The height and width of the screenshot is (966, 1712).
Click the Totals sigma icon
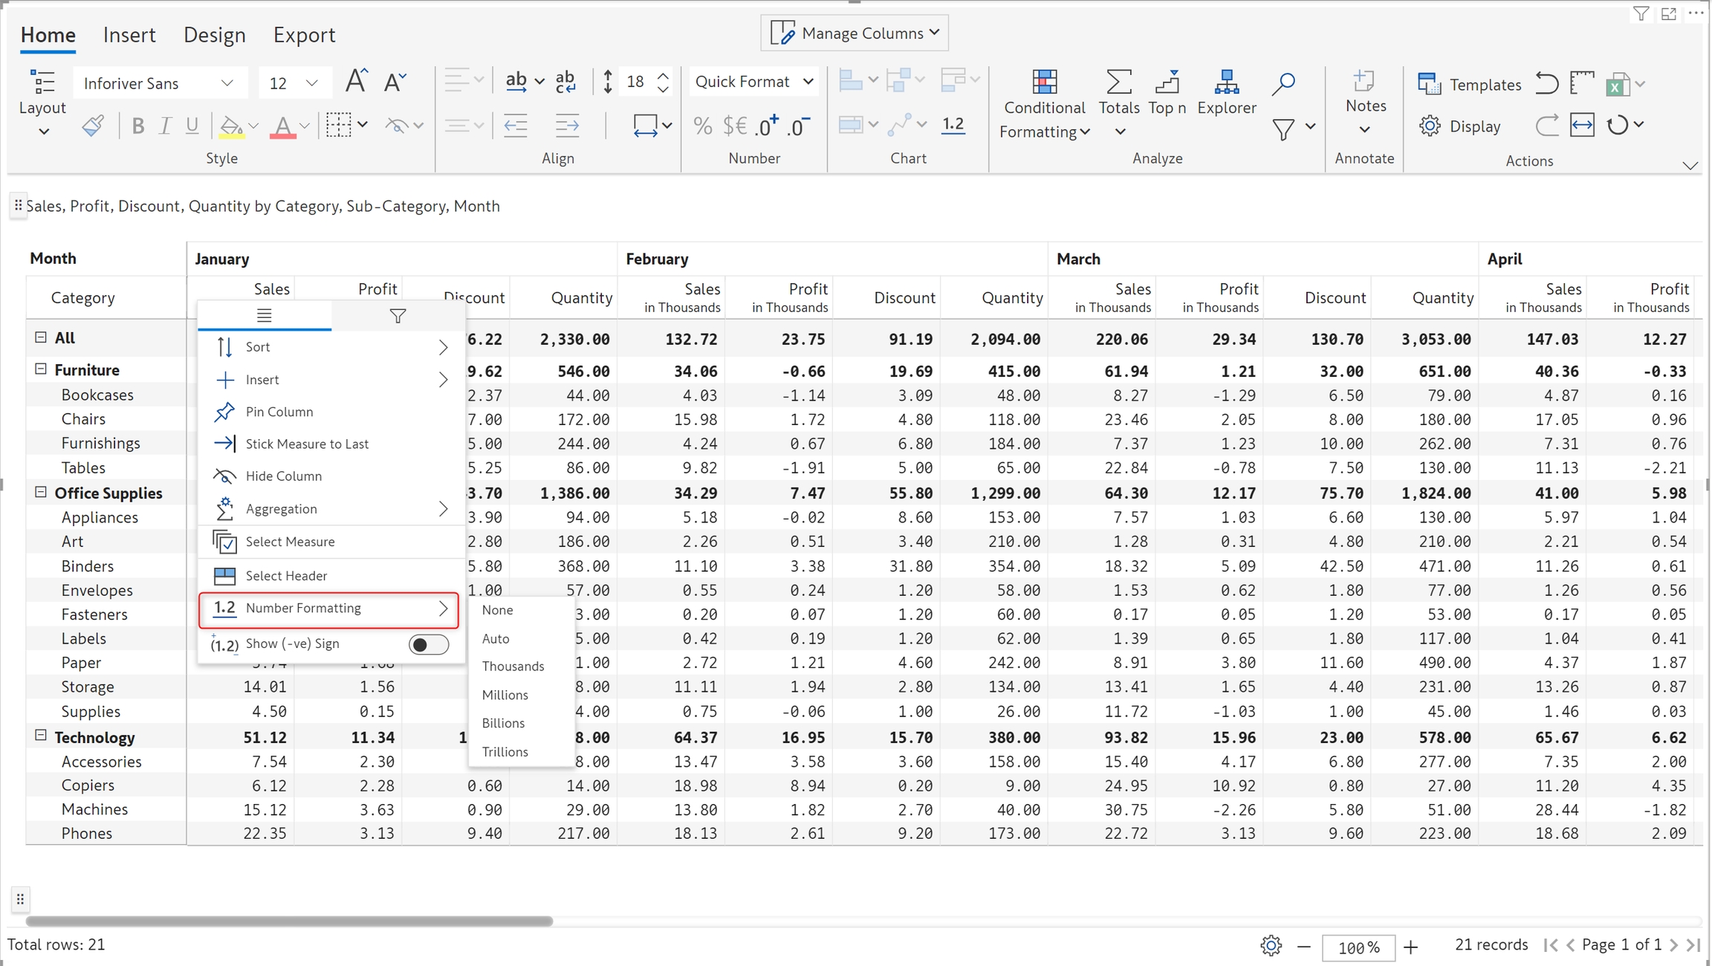pos(1118,82)
